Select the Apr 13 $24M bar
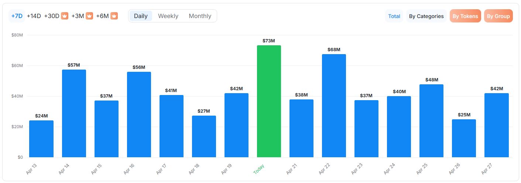Viewport: 521px width, 183px height. [x=41, y=139]
